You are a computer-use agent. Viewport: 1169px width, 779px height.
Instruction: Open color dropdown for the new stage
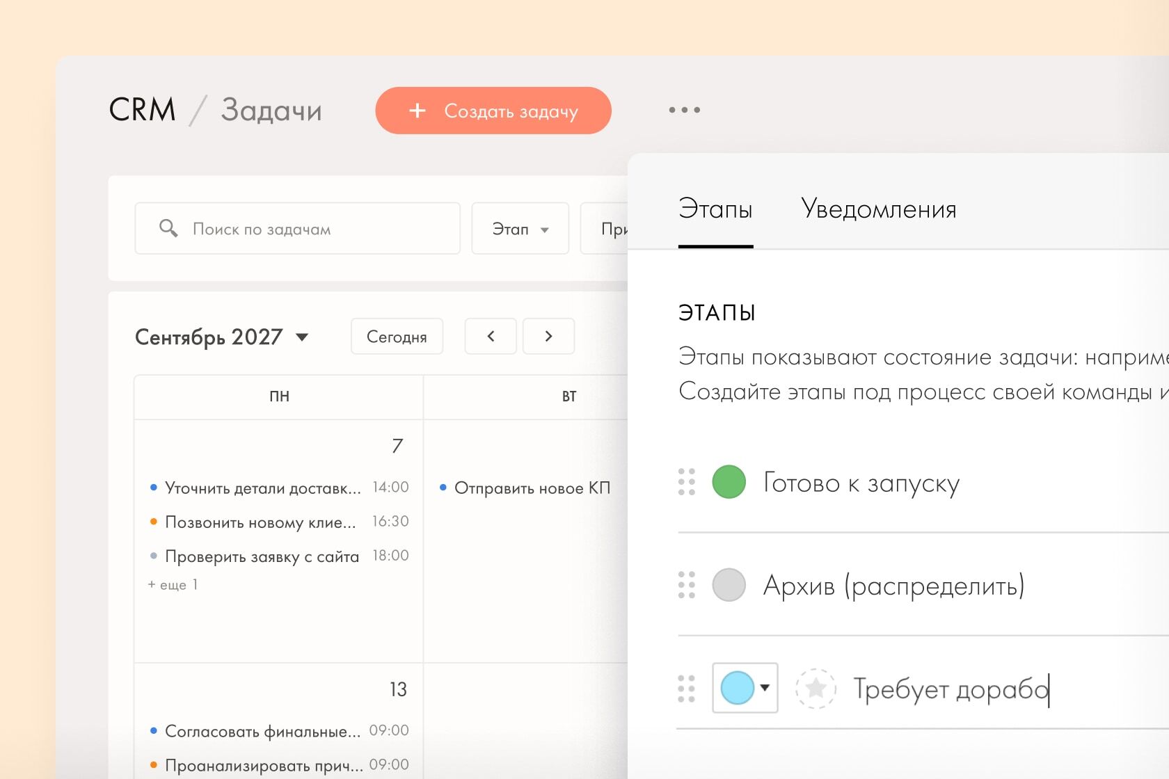(x=745, y=688)
